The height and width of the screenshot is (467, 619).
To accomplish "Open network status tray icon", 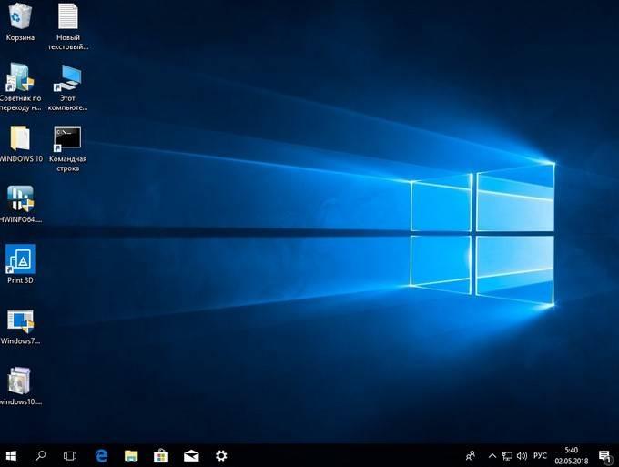I will point(507,456).
